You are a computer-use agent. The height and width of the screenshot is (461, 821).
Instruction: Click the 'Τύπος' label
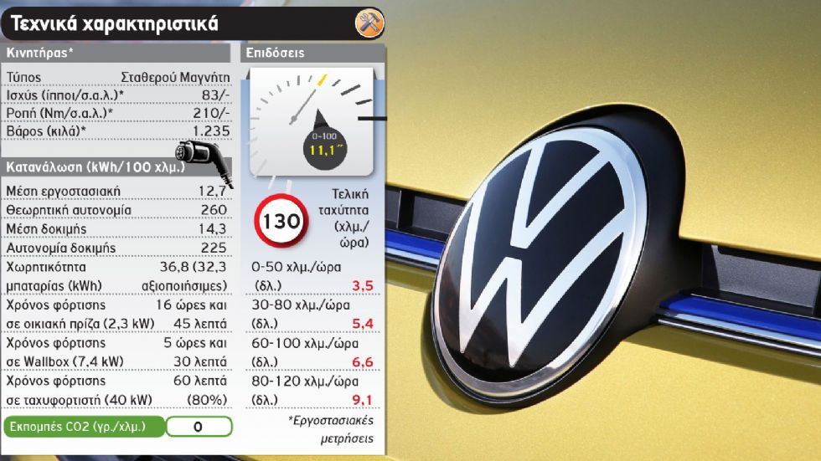(x=23, y=77)
